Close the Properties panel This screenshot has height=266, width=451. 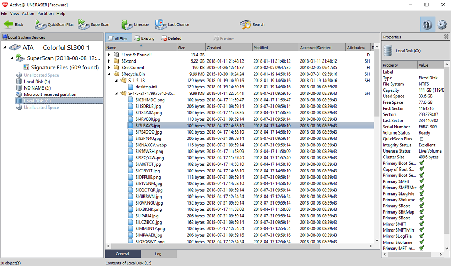coord(446,37)
